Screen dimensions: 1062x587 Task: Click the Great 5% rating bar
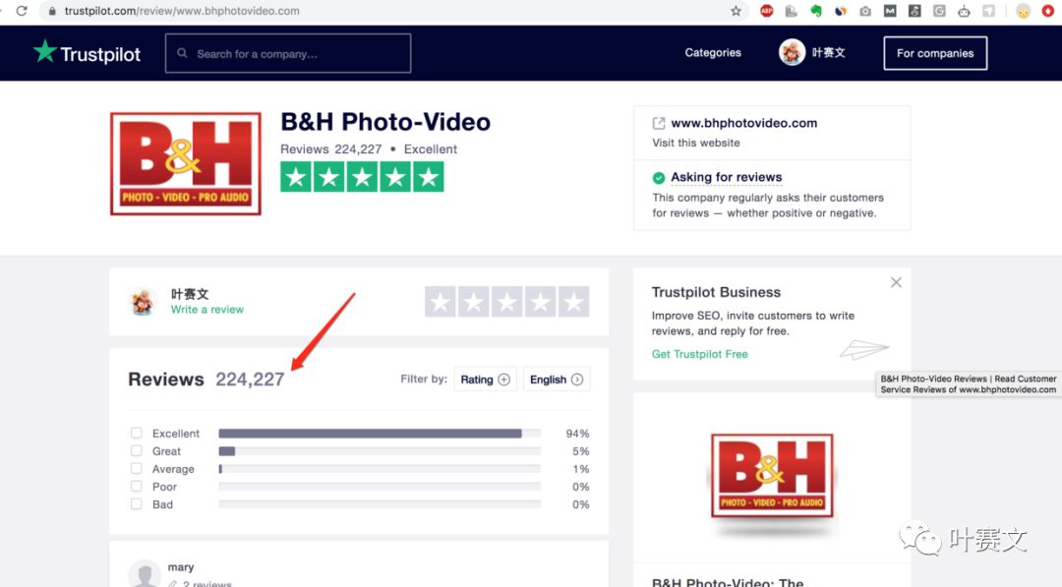(x=380, y=451)
